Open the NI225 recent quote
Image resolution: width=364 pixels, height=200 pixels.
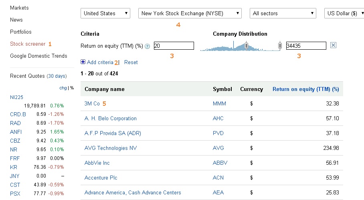16,97
